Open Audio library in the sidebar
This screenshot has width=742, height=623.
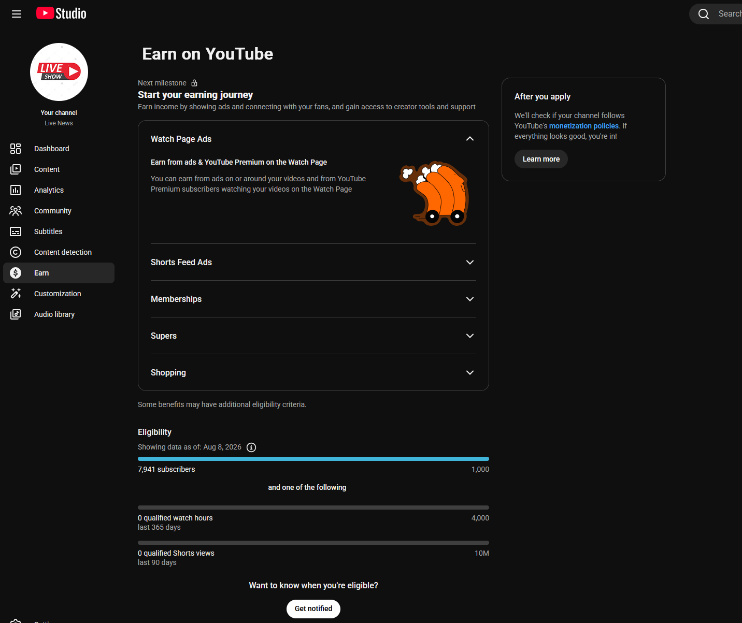click(59, 314)
